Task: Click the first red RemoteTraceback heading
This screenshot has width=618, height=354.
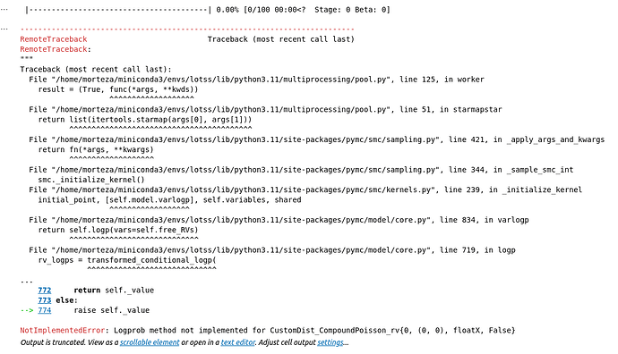Action: (54, 39)
